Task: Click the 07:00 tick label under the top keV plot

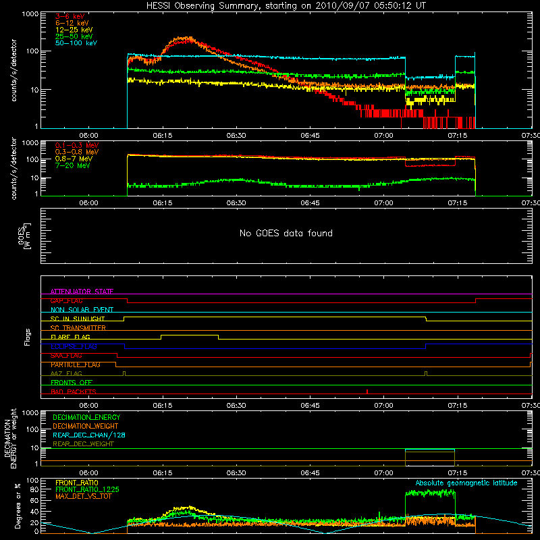Action: point(383,136)
